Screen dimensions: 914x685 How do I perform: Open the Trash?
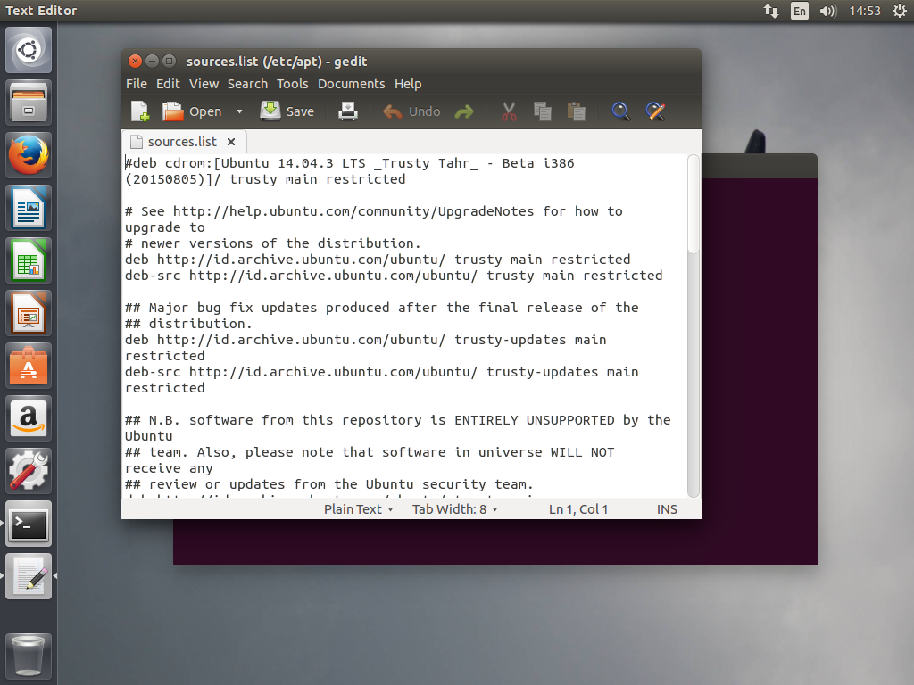tap(29, 656)
